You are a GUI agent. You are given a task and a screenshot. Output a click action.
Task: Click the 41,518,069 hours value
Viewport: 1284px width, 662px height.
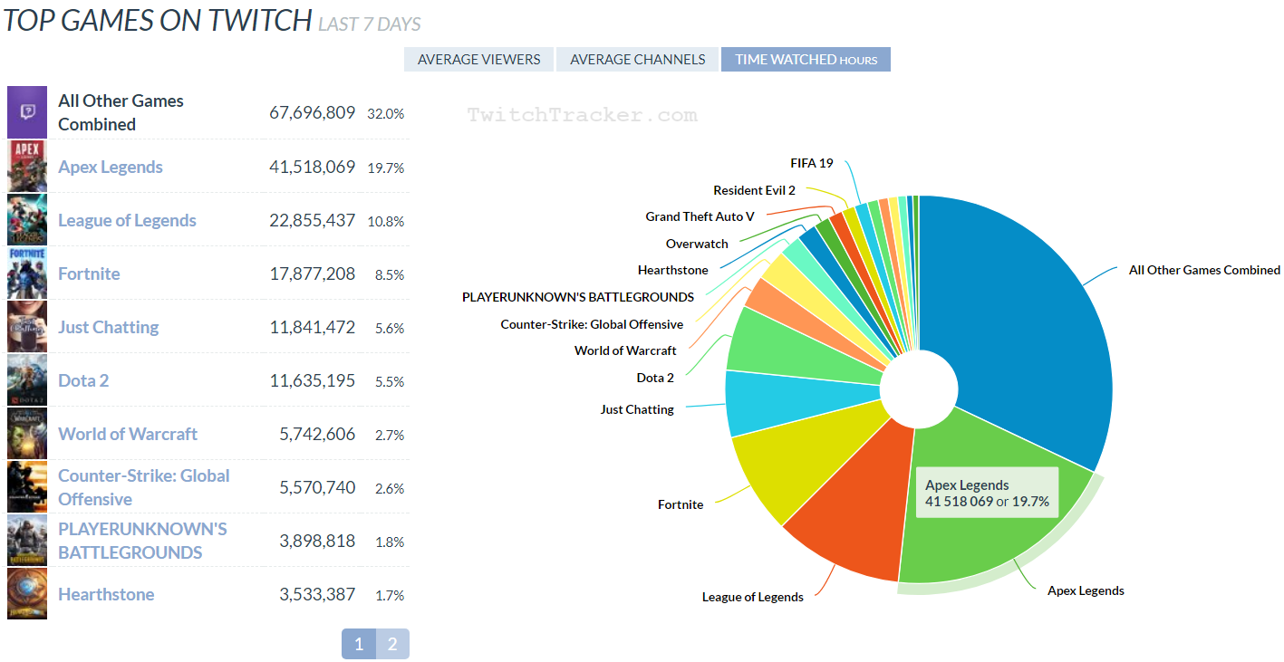coord(312,167)
